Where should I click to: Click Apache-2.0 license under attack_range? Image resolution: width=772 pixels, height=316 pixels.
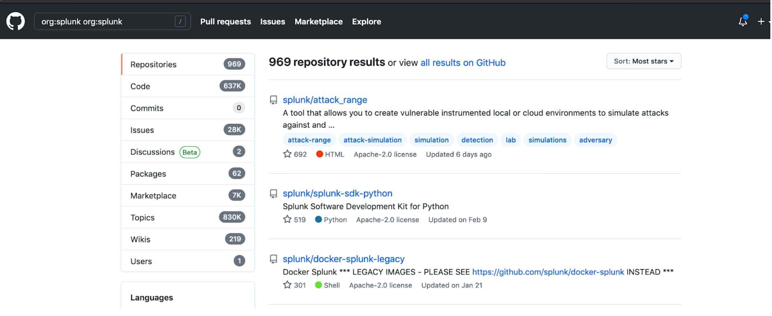pyautogui.click(x=385, y=154)
